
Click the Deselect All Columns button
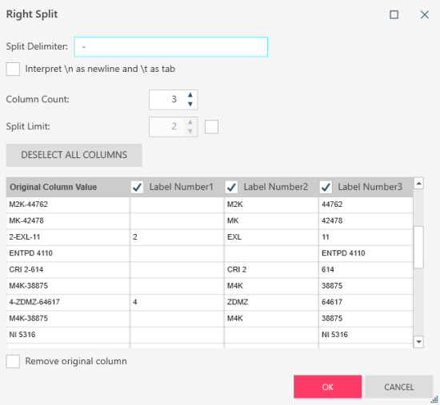point(74,155)
